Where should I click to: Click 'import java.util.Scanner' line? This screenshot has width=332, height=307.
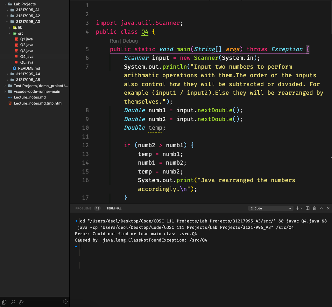point(139,23)
